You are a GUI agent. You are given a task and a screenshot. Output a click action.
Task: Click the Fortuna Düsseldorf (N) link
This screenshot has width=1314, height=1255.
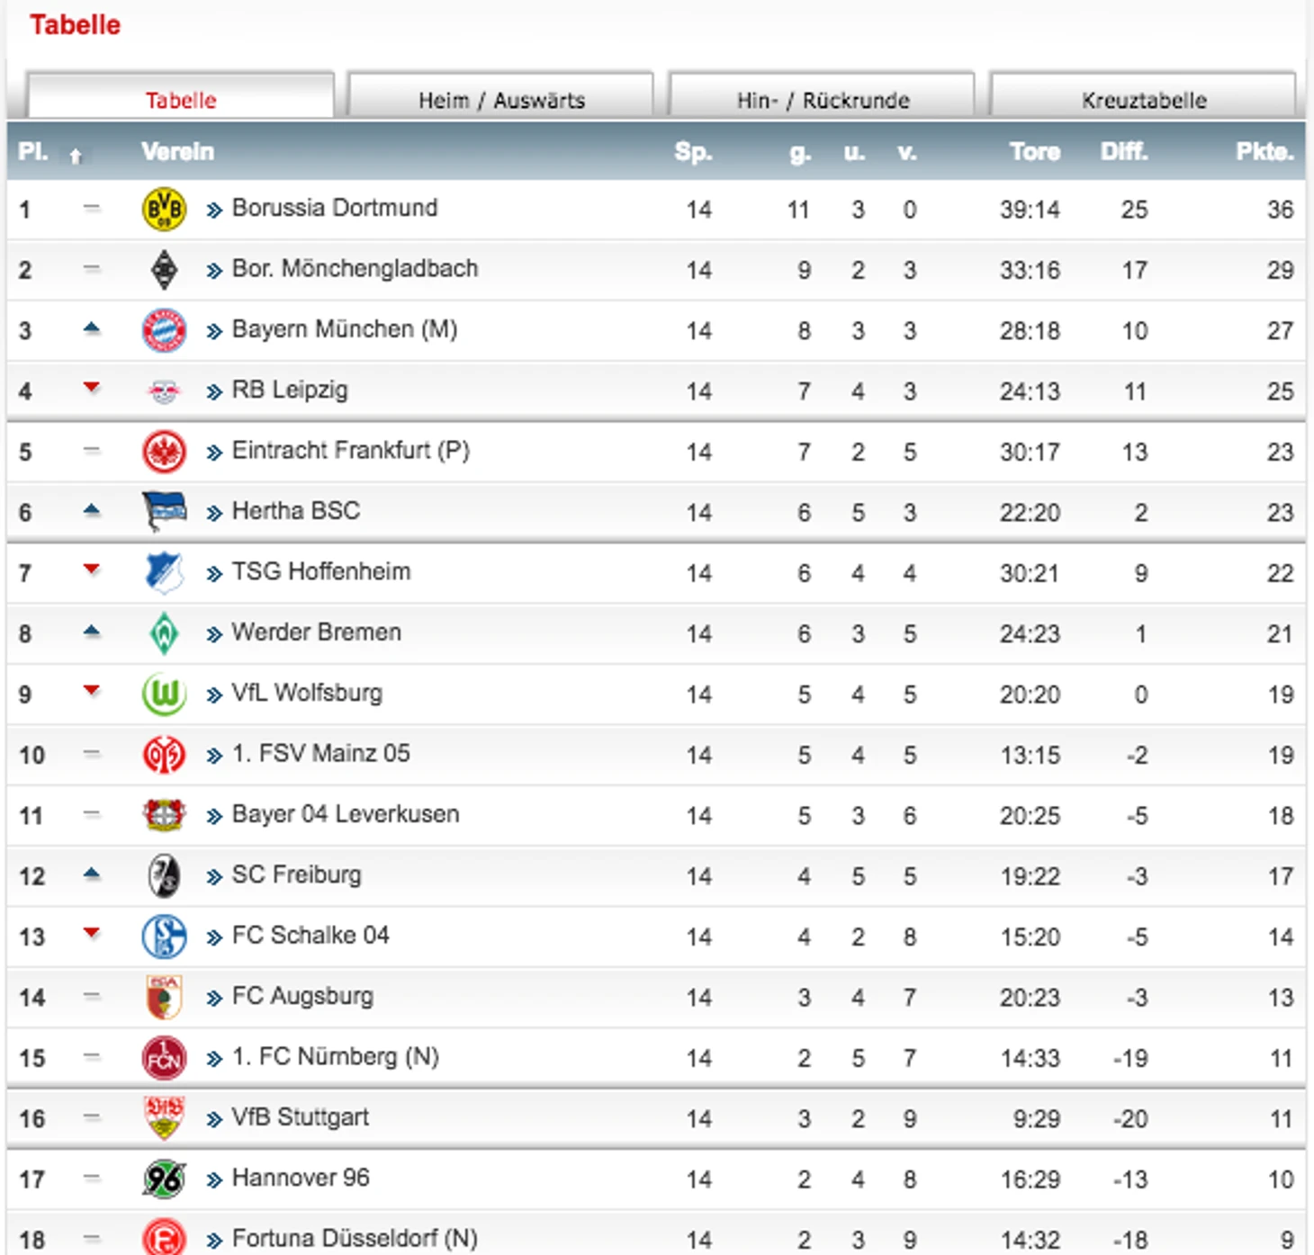355,1239
